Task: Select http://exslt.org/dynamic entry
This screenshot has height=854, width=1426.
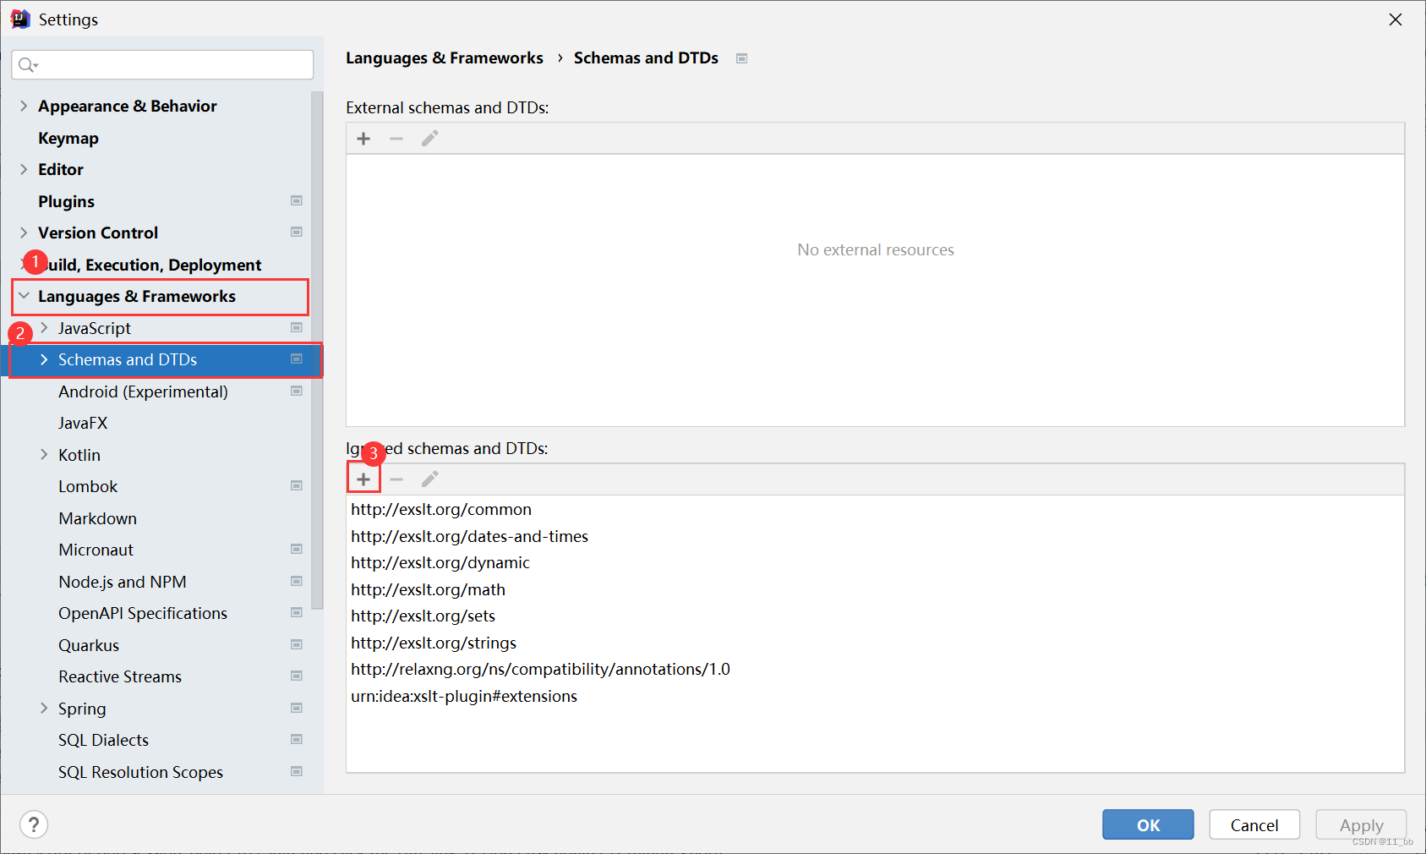Action: (440, 562)
